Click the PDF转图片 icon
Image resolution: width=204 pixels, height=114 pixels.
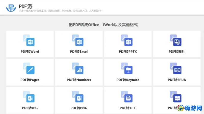[176, 40]
